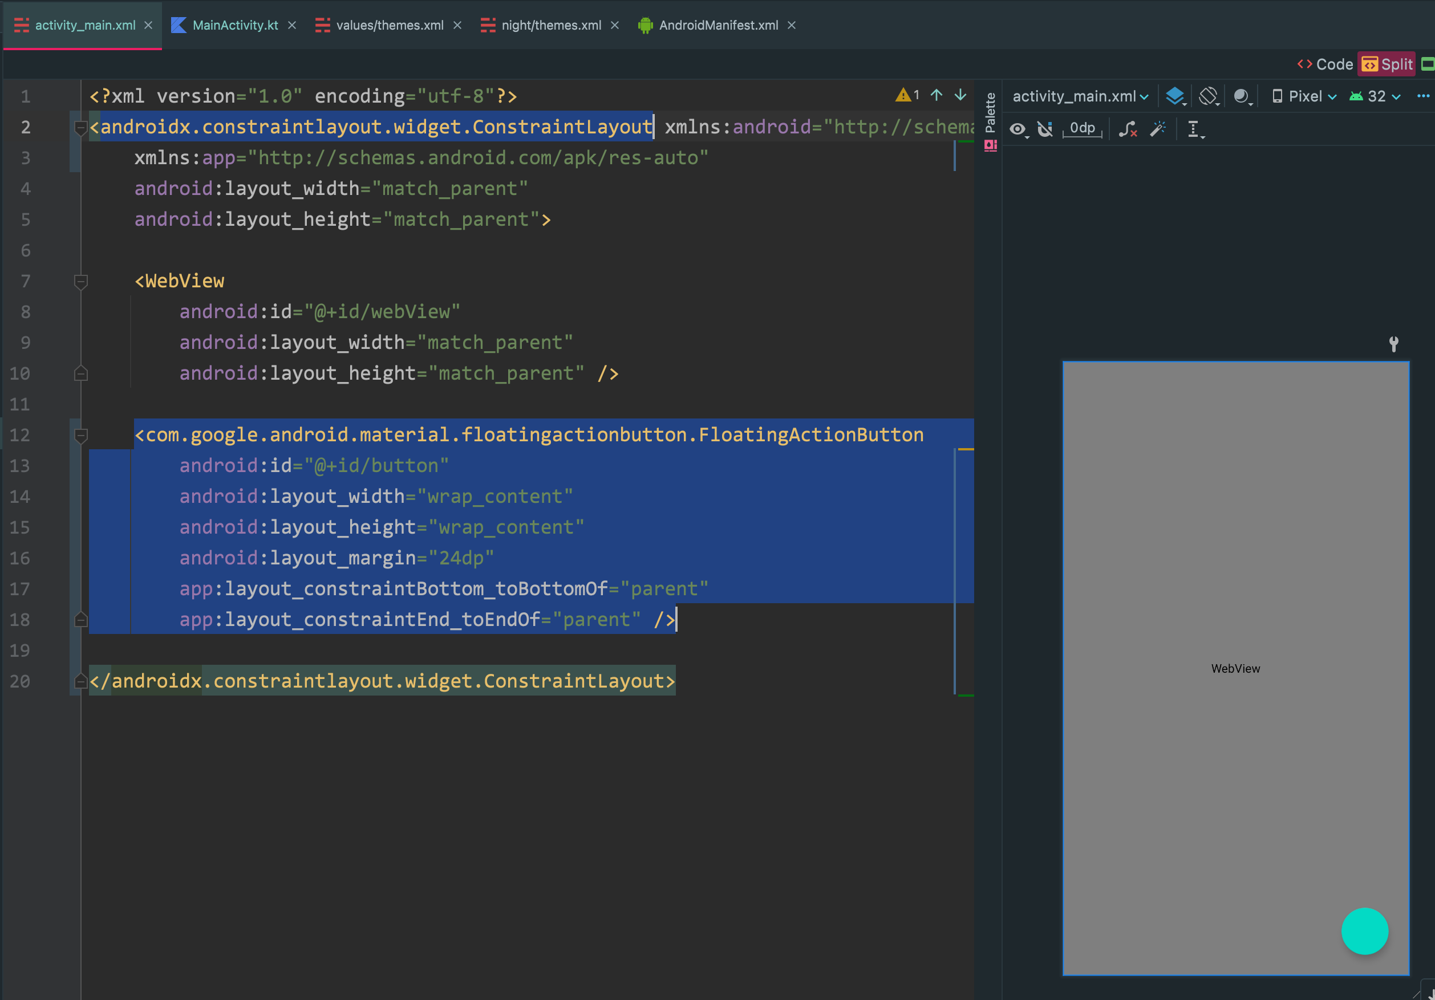Screen dimensions: 1435x1000
Task: Open the Palette side panel
Action: [990, 113]
